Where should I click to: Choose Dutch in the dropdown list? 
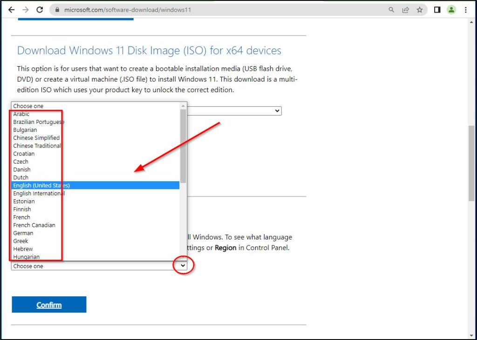pyautogui.click(x=95, y=177)
